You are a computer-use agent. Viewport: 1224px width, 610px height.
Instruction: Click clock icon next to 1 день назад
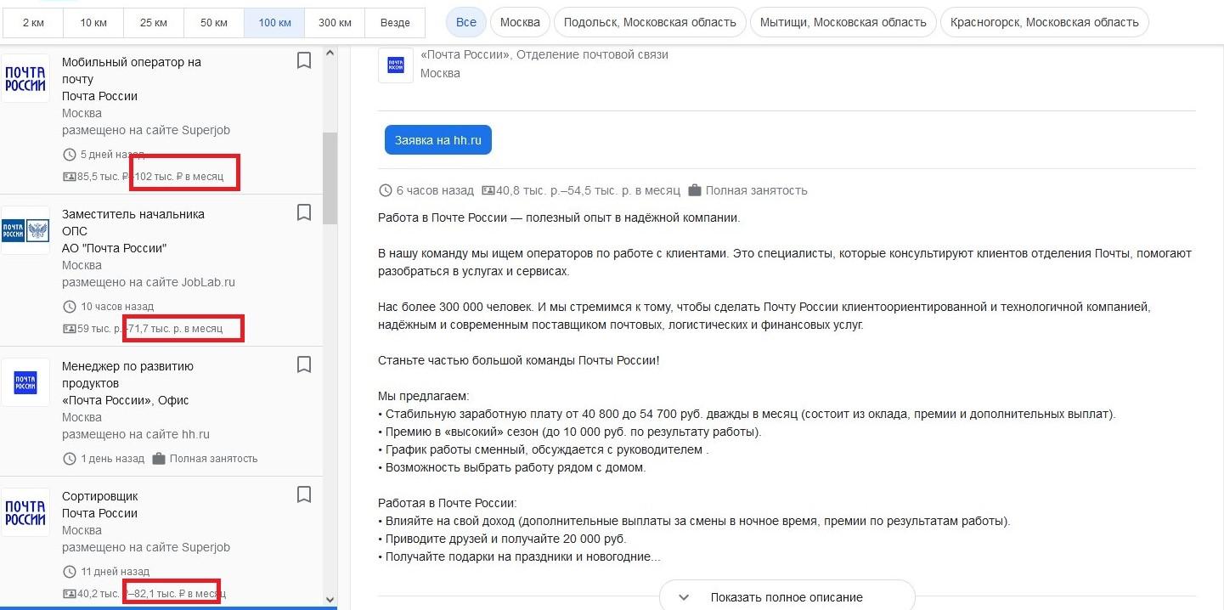(70, 459)
